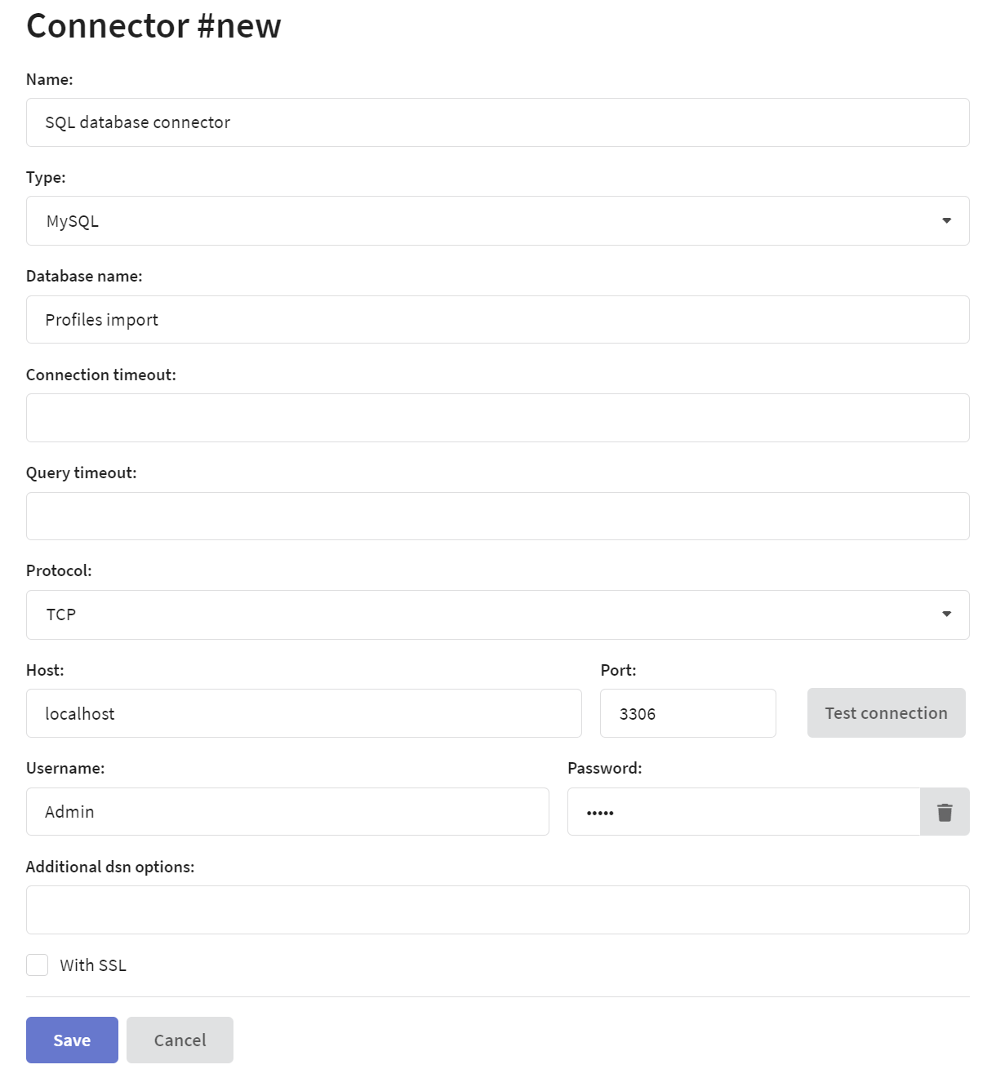This screenshot has width=996, height=1078.
Task: Click inside the Password field
Action: tap(743, 812)
